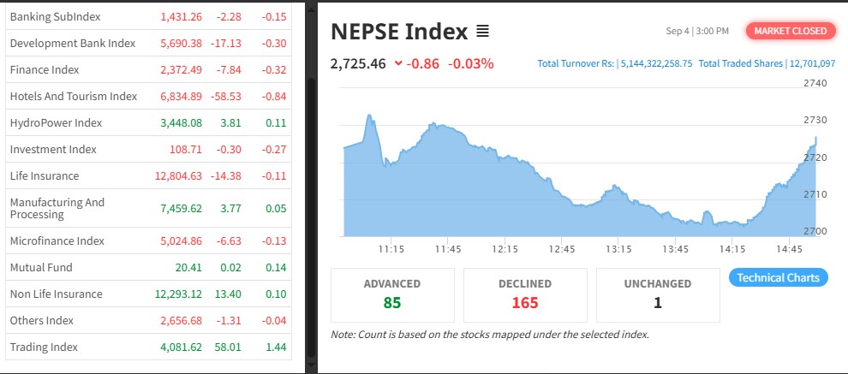Open Hotels And Tourism Index

pos(73,97)
